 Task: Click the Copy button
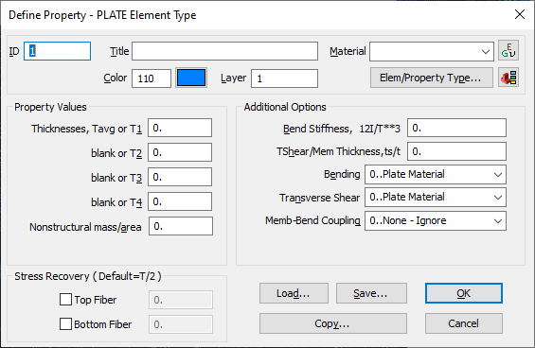click(x=333, y=323)
